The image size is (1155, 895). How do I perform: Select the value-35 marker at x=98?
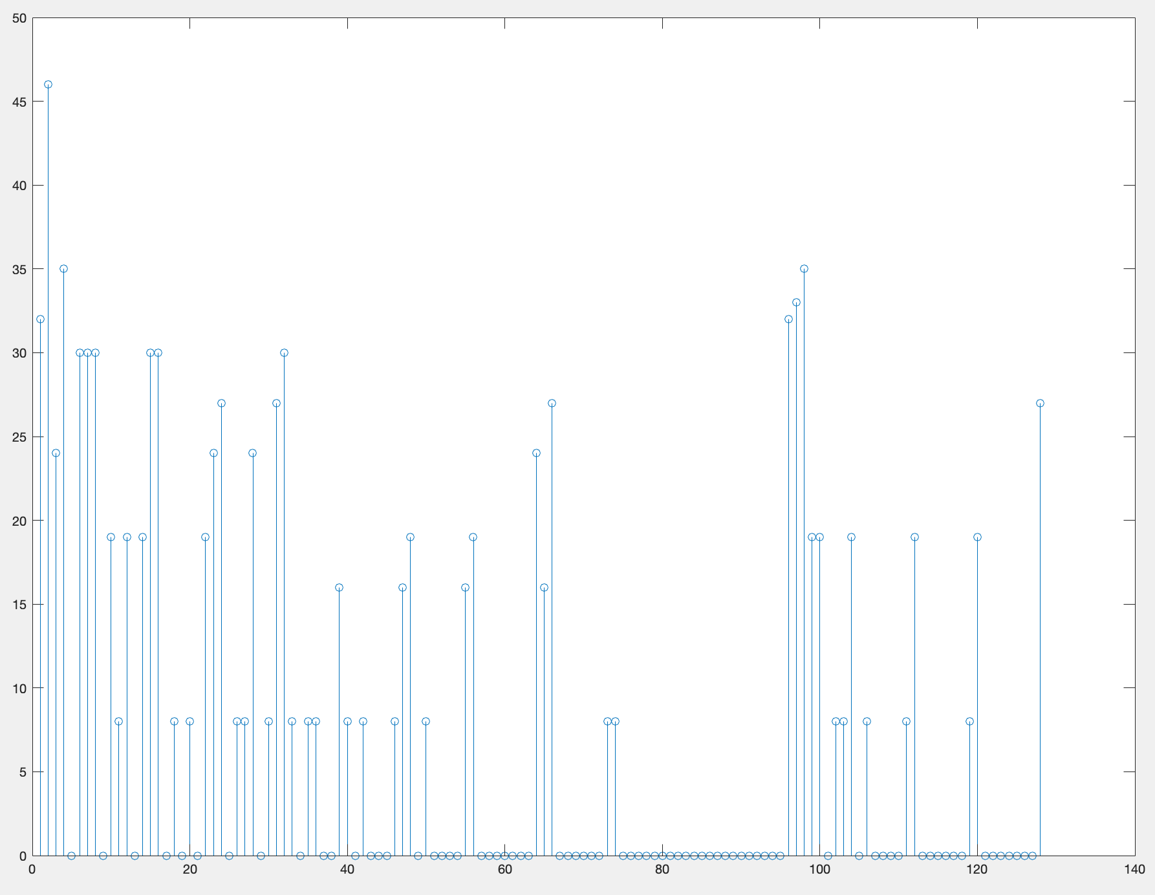(x=804, y=269)
